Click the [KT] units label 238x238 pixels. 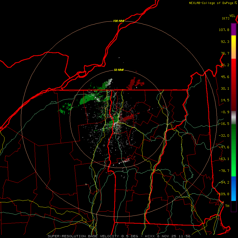click(226, 18)
